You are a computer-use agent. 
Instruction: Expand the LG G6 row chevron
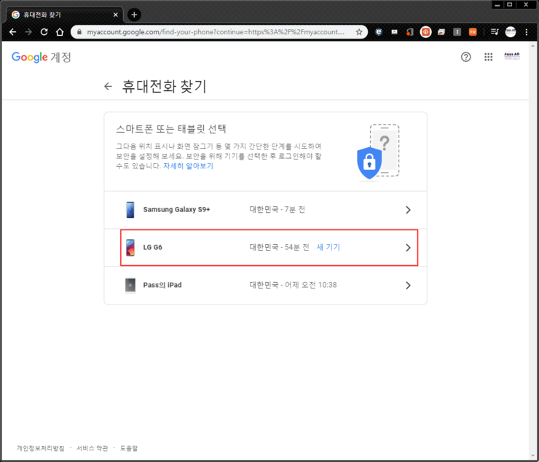pos(408,248)
